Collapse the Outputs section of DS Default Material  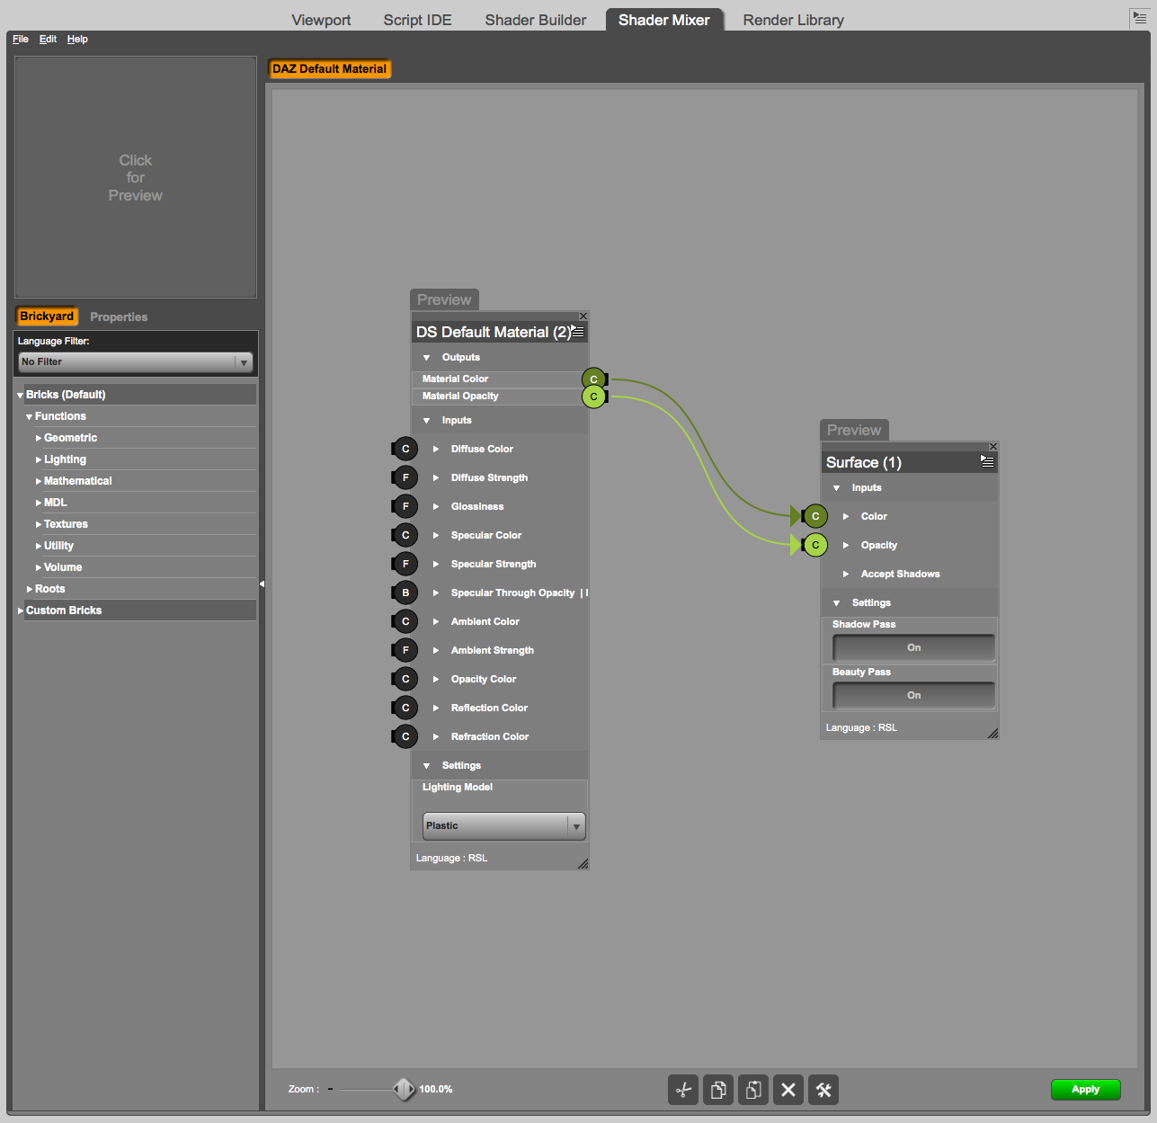coord(427,358)
